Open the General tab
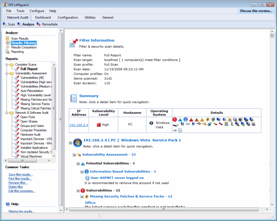 pos(108,17)
